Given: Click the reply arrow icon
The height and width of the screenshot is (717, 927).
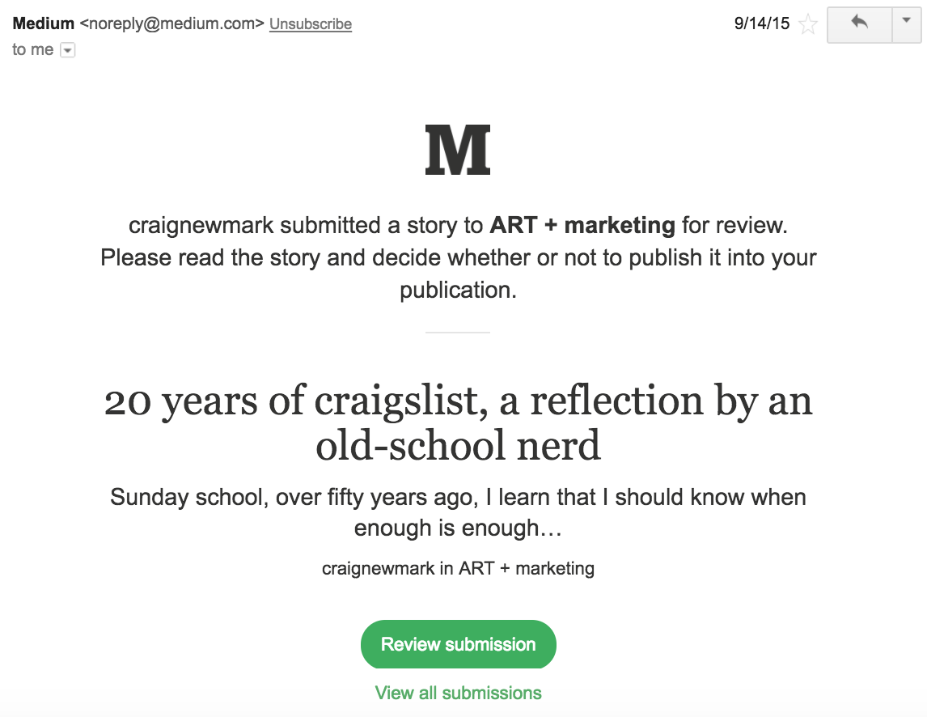Looking at the screenshot, I should coord(859,24).
